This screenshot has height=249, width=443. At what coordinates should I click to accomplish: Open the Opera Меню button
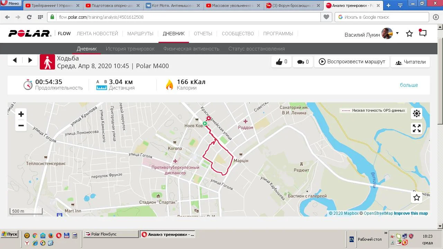[11, 3]
